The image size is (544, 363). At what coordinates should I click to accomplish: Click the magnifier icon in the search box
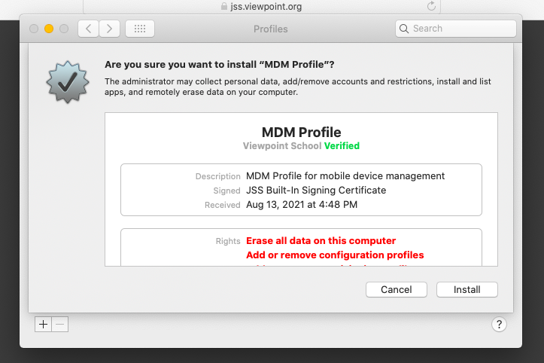[x=405, y=29]
